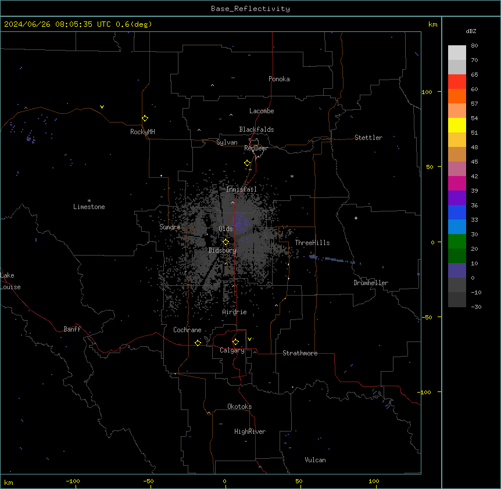Click the Didsbury town label

(x=223, y=250)
